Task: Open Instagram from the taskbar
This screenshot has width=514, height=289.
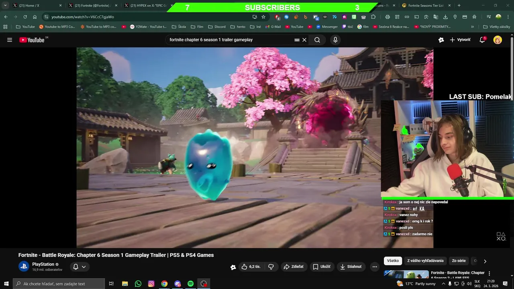Action: click(151, 284)
